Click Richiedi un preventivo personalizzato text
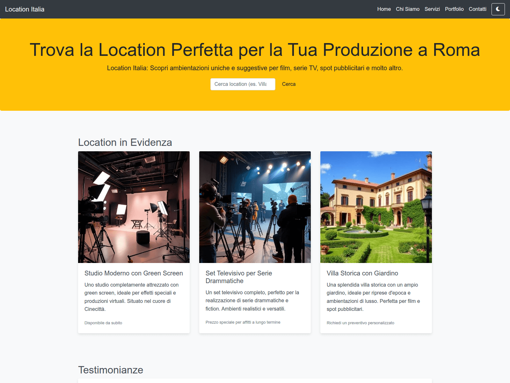The width and height of the screenshot is (510, 383). pos(360,323)
